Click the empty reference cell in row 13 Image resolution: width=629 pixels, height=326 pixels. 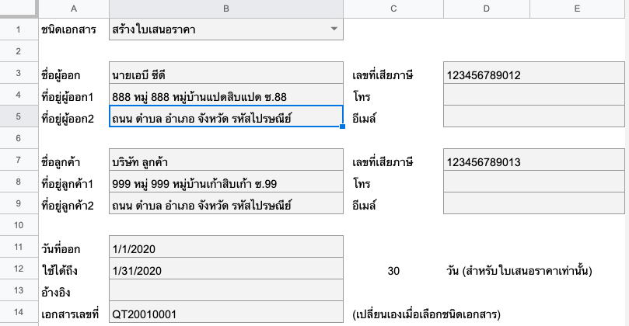[226, 290]
